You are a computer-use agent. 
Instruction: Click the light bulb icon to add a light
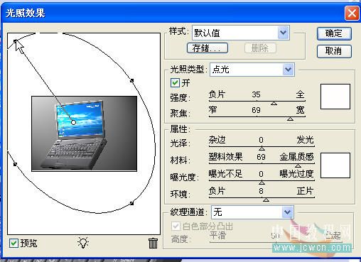click(x=83, y=243)
